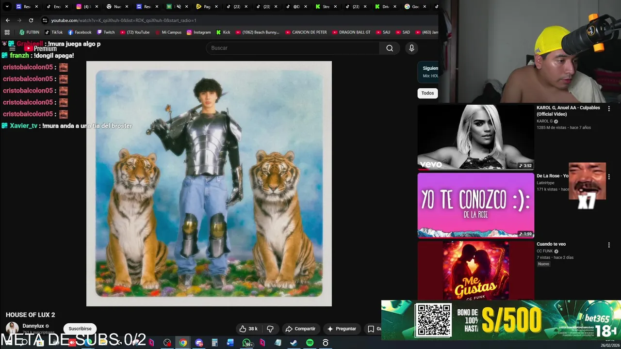
Task: Click the Buscar search field
Action: (293, 48)
